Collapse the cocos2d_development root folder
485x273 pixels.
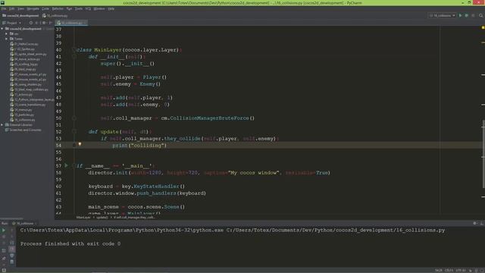pos(2,29)
